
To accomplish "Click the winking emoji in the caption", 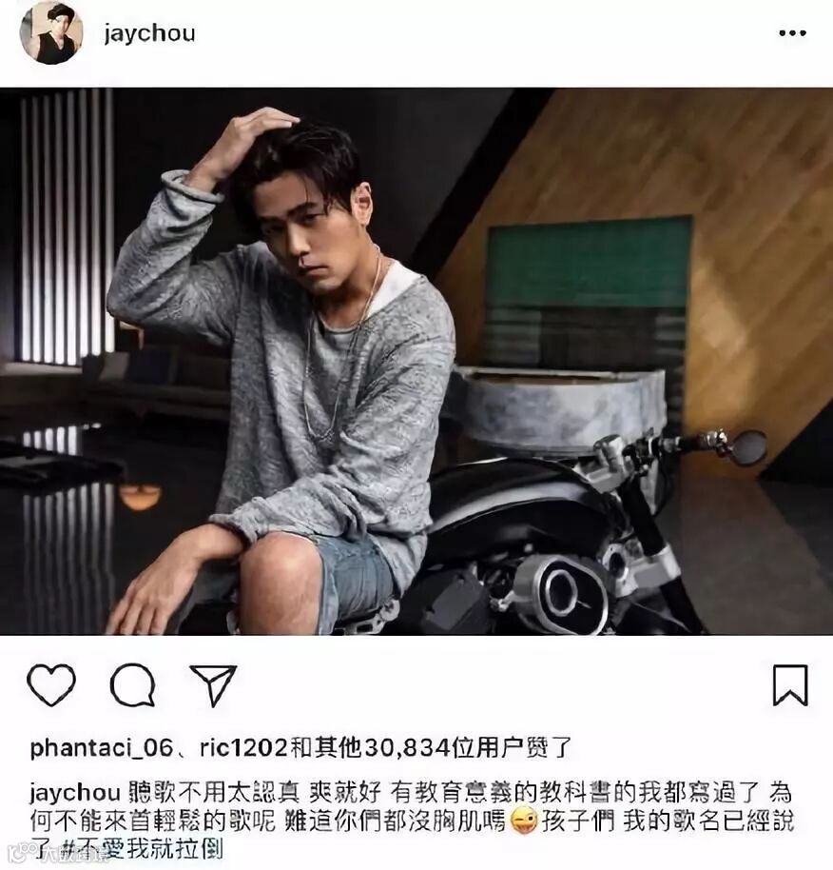I will pyautogui.click(x=524, y=821).
